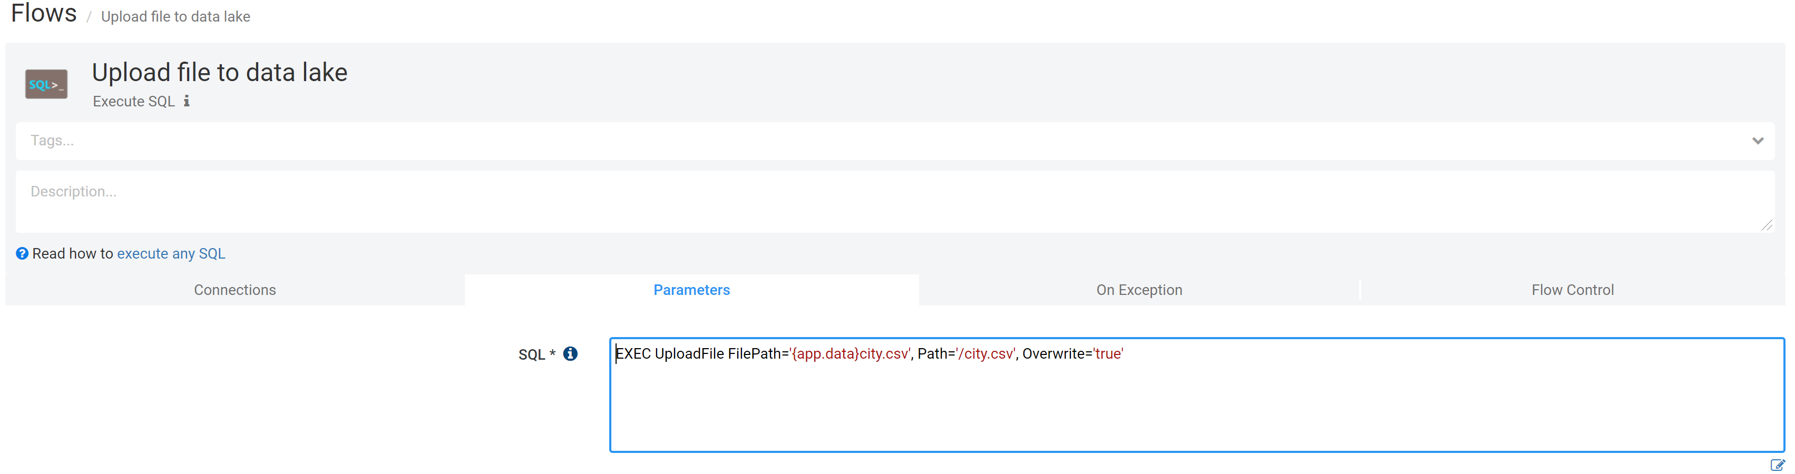This screenshot has width=1795, height=474.
Task: Click the info icon next to SQL label
Action: click(x=570, y=354)
